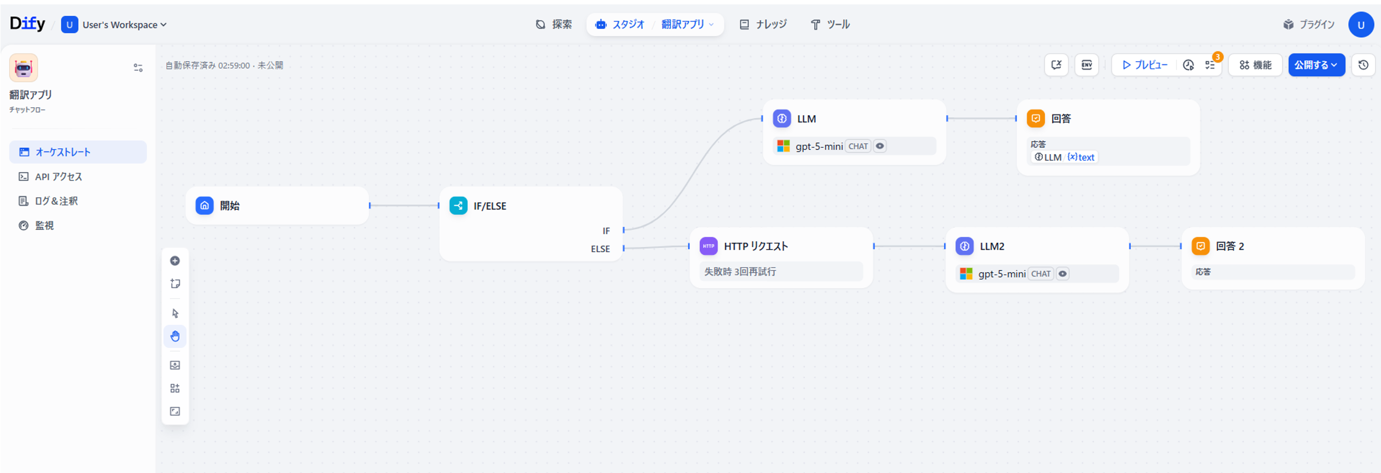This screenshot has width=1381, height=473.
Task: Open the checklist with badge 3
Action: click(1210, 65)
